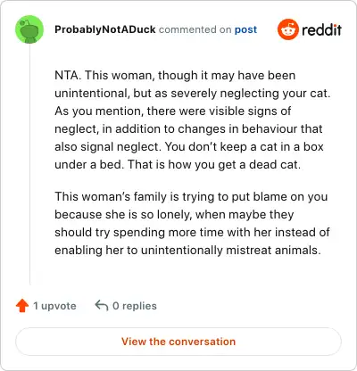Click the paragraph starting "This woman's family"

[x=192, y=223]
